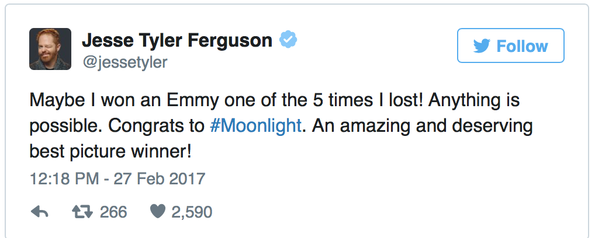The height and width of the screenshot is (238, 595).
Task: Retweet this tweet via the retweet icon
Action: (83, 212)
